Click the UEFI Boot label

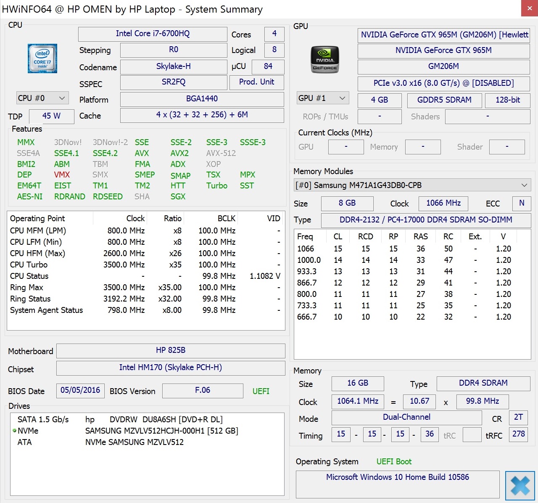(394, 461)
